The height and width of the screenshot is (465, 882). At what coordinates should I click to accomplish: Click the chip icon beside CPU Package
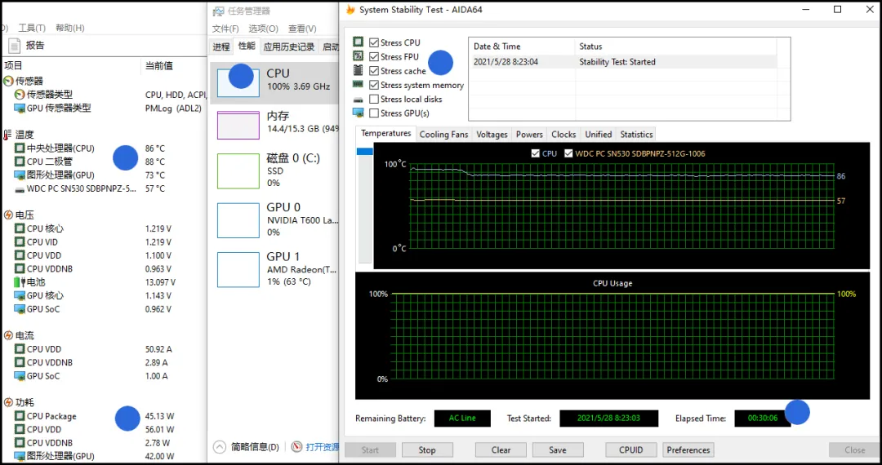point(20,416)
